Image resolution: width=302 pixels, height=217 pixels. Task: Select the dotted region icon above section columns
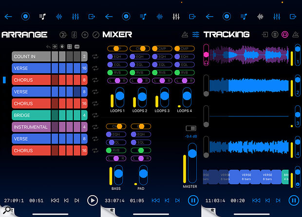pos(55,47)
